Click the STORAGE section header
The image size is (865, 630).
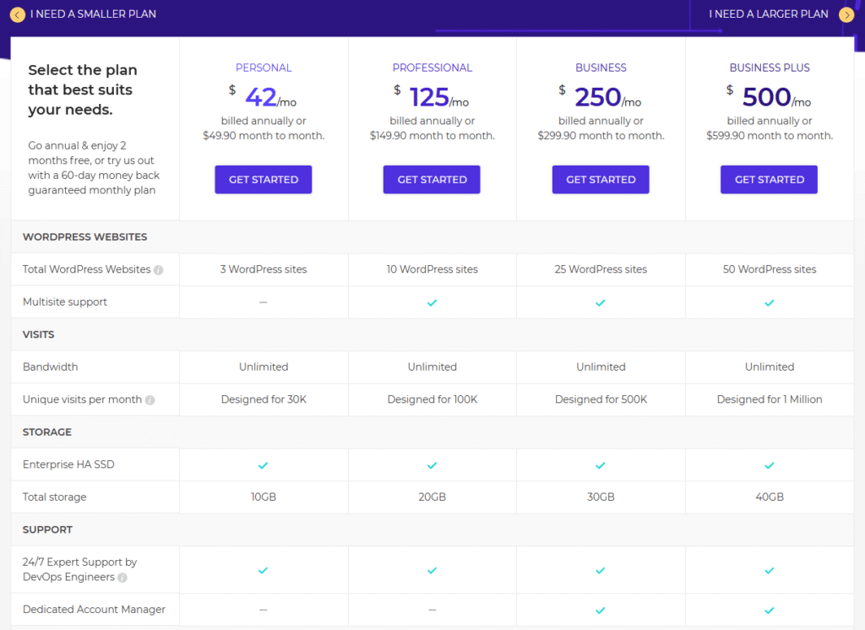(x=47, y=432)
